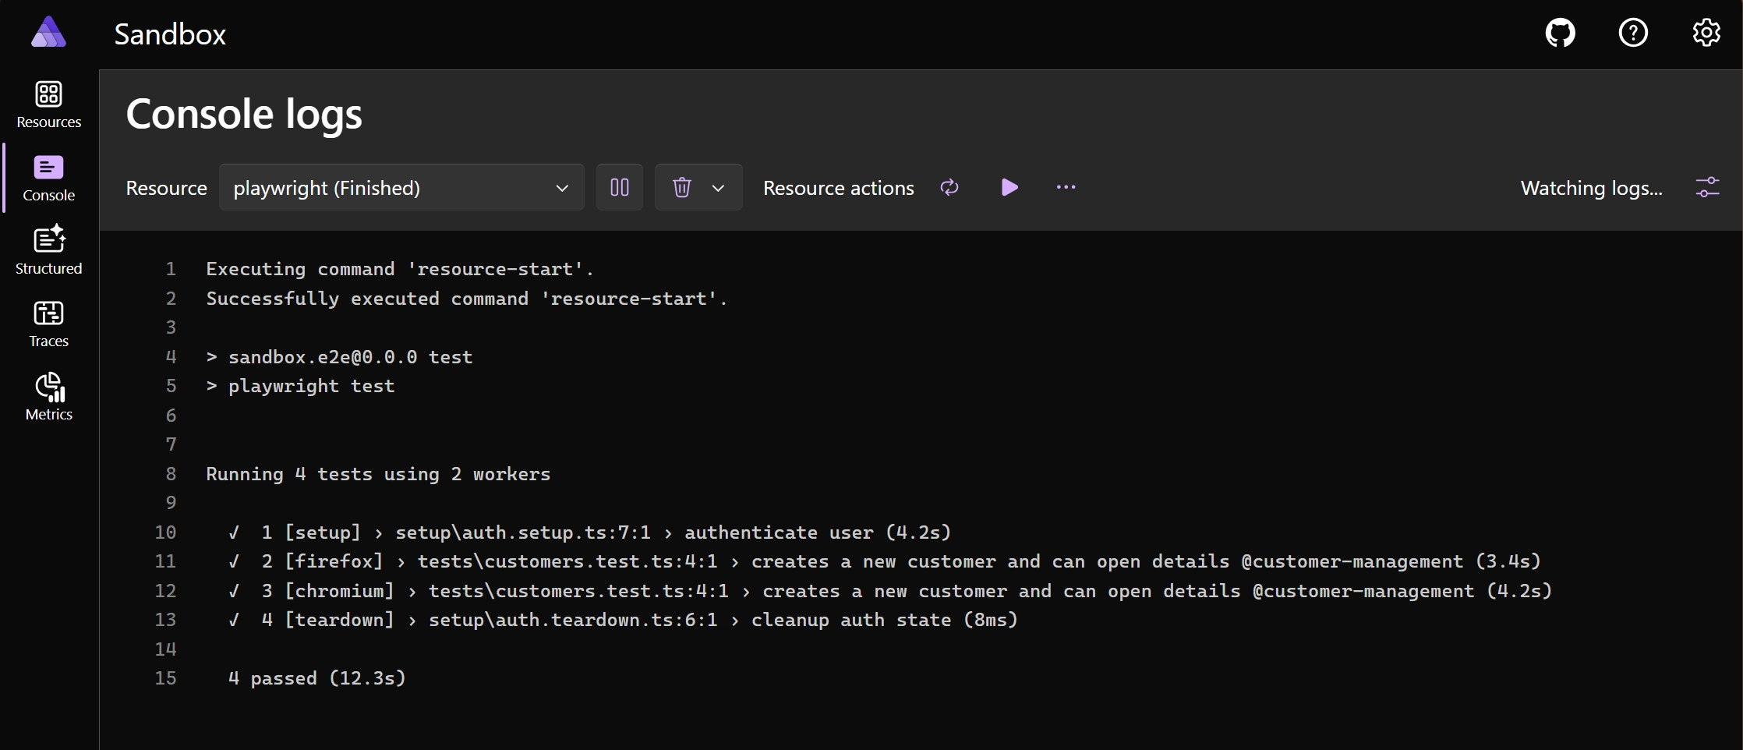Select the Console sidebar item
This screenshot has height=750, width=1743.
pyautogui.click(x=48, y=179)
